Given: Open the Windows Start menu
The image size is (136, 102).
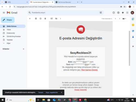Looking at the screenshot, I should tap(2, 100).
